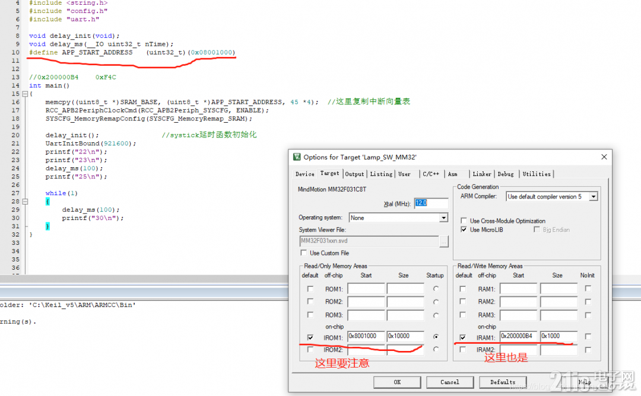Click ROM1 Start input field
The width and height of the screenshot is (641, 396).
[366, 289]
